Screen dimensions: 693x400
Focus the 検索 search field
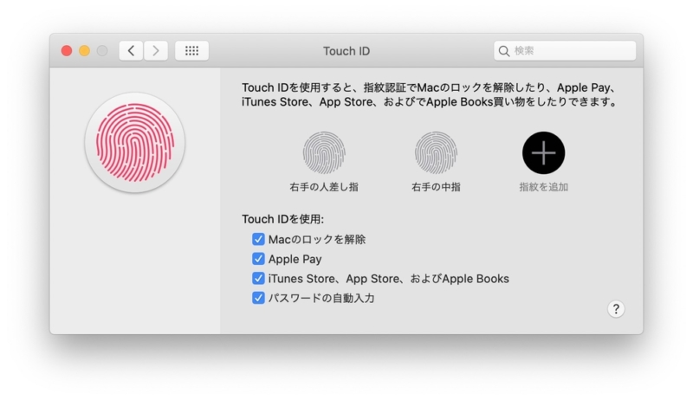click(565, 51)
